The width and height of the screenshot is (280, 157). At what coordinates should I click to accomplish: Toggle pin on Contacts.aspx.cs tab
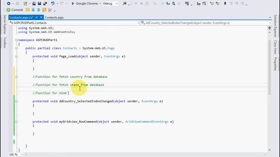[x=37, y=17]
